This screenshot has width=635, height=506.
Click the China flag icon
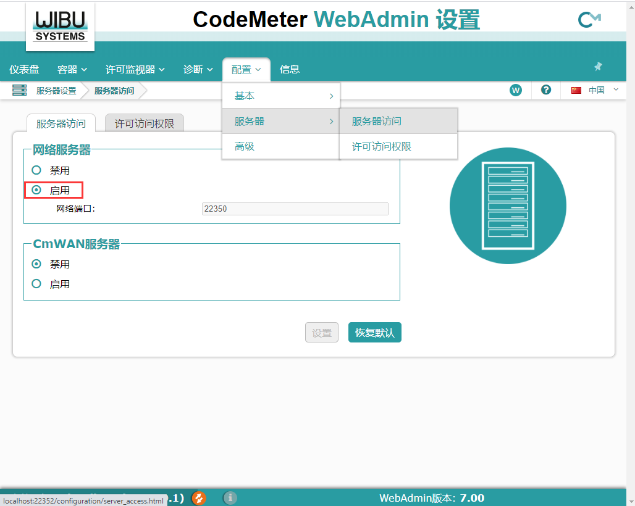[x=576, y=90]
